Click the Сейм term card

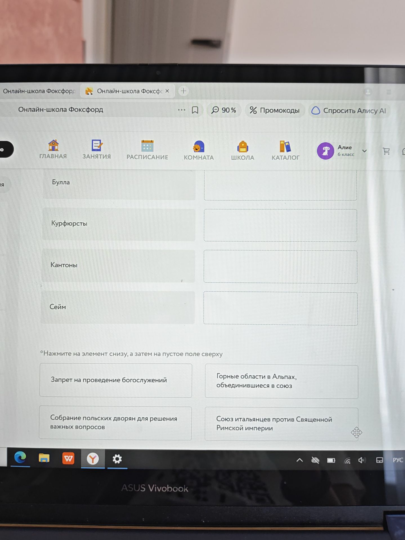pyautogui.click(x=118, y=307)
